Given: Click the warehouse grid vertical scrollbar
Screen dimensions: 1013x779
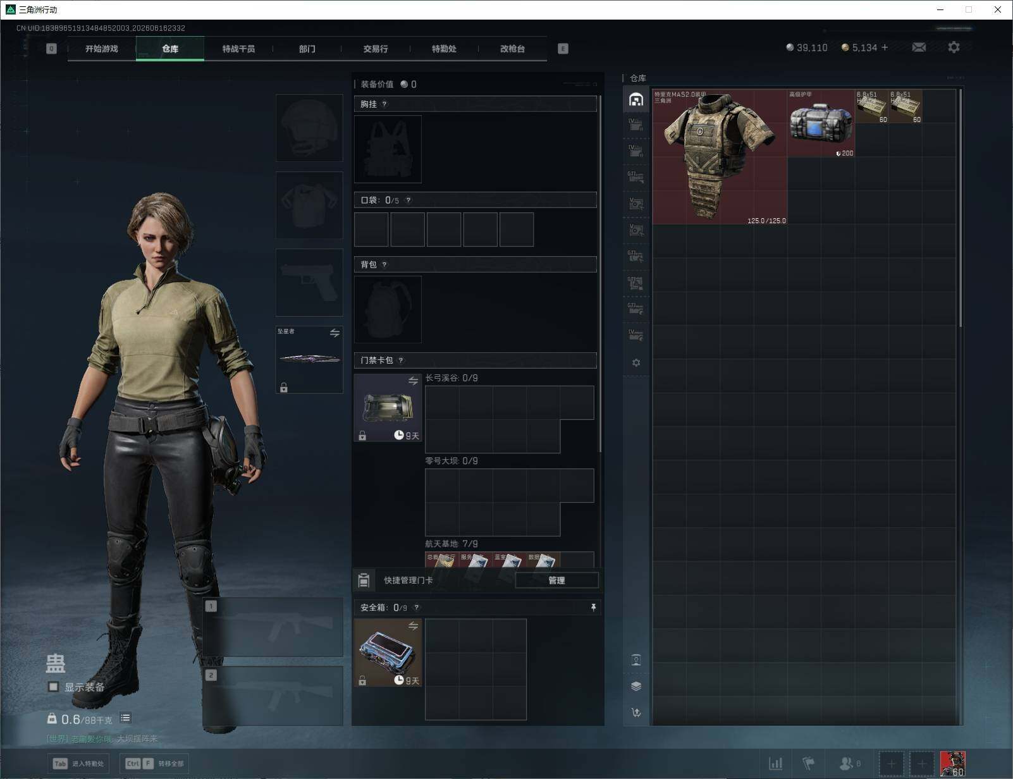Looking at the screenshot, I should click(x=961, y=208).
